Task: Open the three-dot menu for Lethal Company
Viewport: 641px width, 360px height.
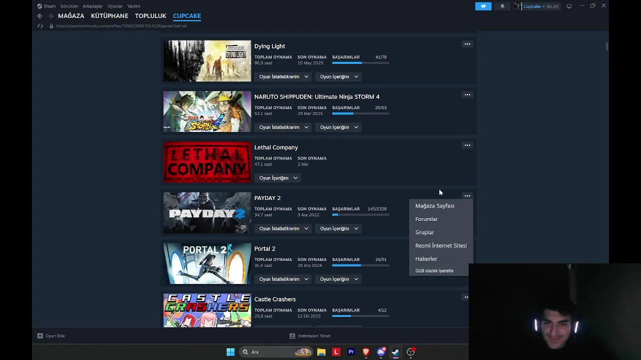Action: [x=467, y=145]
